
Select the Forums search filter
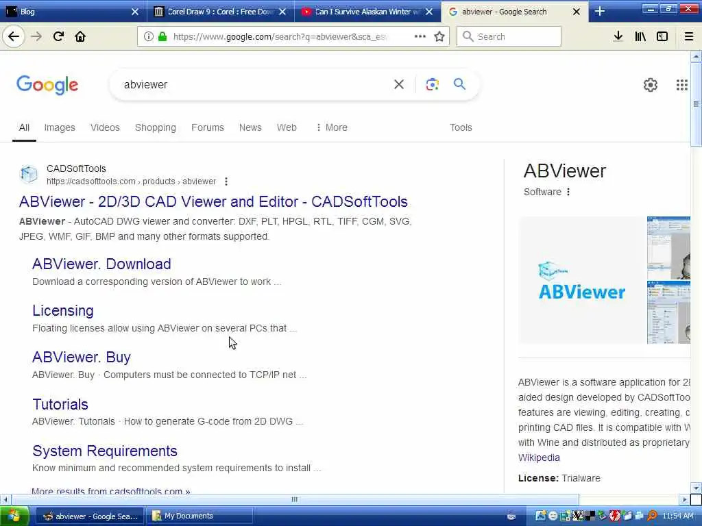click(207, 127)
